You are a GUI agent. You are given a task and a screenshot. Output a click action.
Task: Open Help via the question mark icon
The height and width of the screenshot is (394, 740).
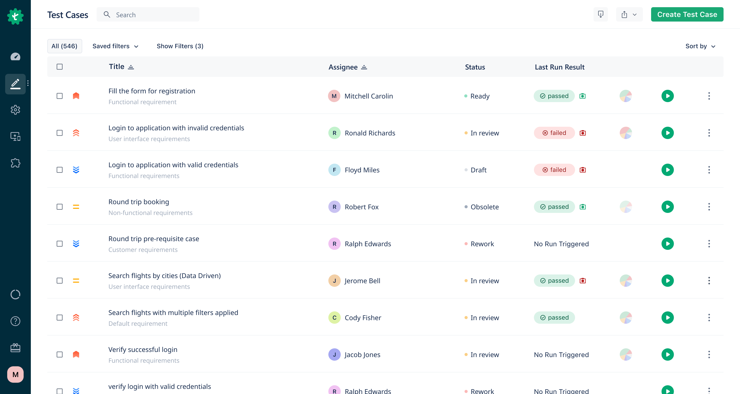15,321
